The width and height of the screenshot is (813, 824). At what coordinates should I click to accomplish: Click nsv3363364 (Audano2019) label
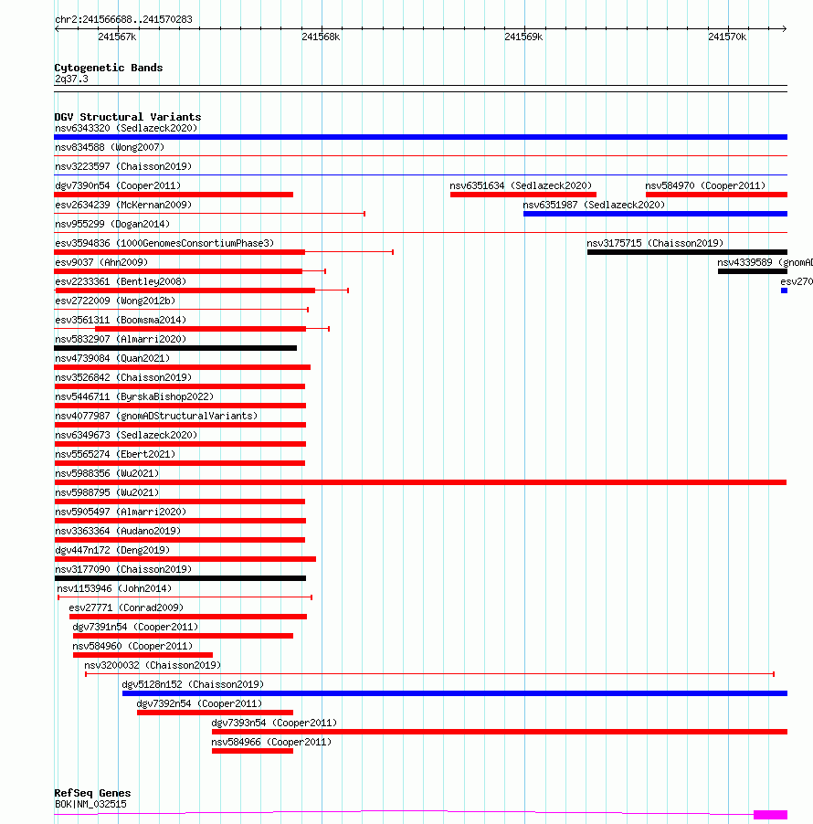tap(118, 531)
